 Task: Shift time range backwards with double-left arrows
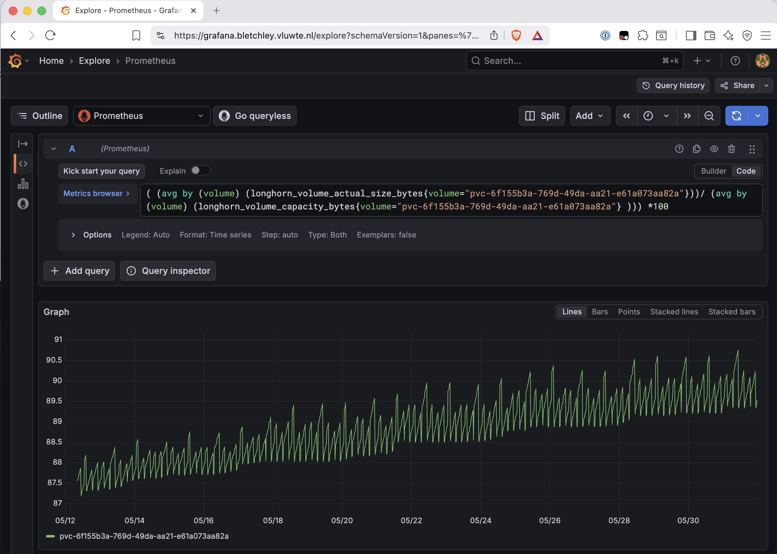(x=626, y=116)
